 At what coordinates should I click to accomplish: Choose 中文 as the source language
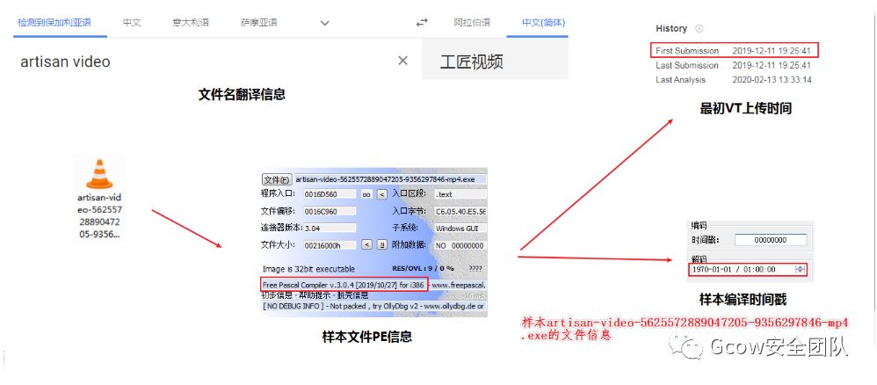coord(132,23)
